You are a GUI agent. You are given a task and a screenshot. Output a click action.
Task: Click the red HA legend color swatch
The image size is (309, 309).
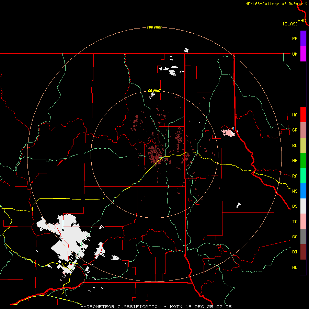pyautogui.click(x=303, y=115)
